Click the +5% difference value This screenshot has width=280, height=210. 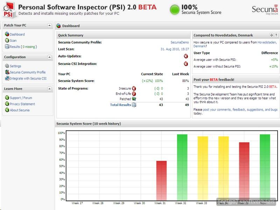pos(274,59)
